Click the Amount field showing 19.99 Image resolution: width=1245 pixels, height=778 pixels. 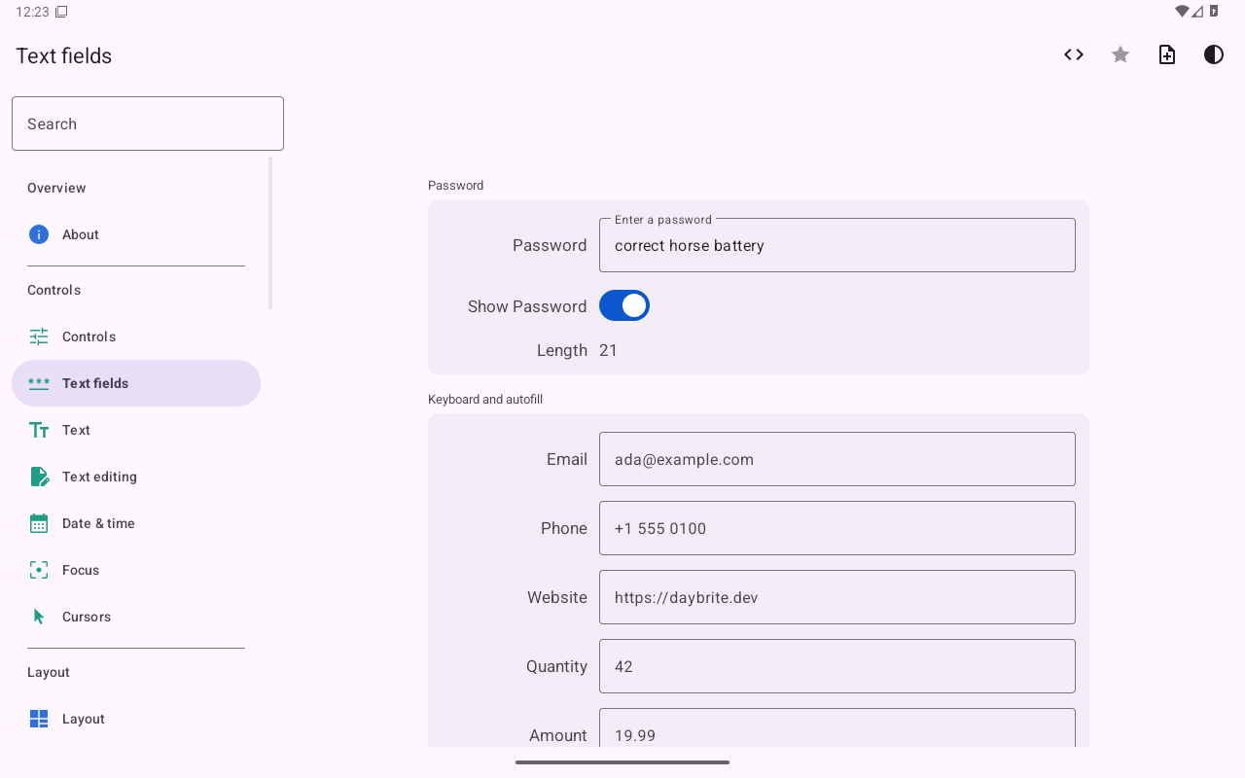(x=837, y=728)
